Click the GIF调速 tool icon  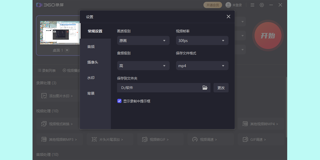pos(245,139)
